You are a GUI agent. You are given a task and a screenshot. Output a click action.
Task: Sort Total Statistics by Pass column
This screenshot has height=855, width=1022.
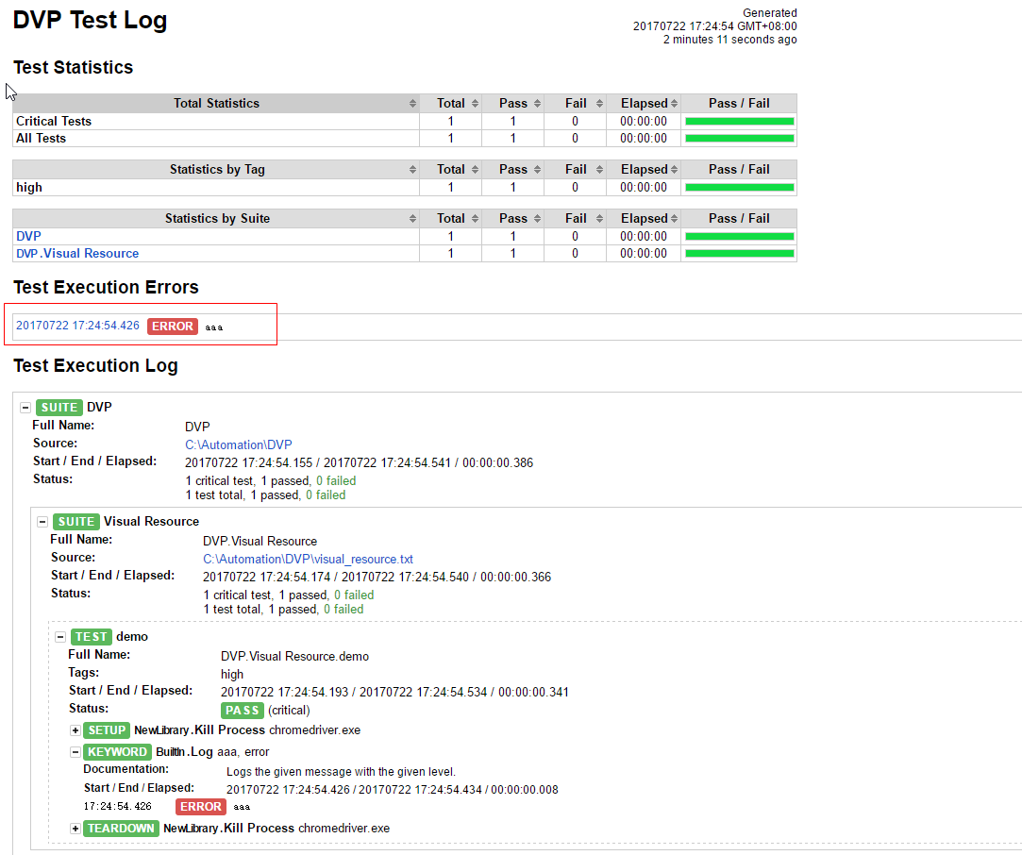(513, 103)
